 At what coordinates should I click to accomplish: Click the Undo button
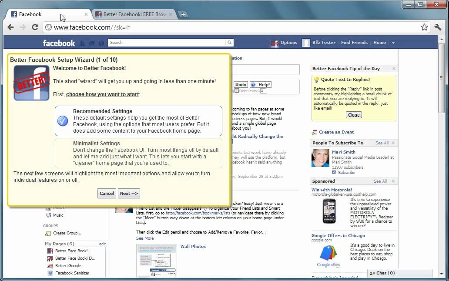coord(241,85)
